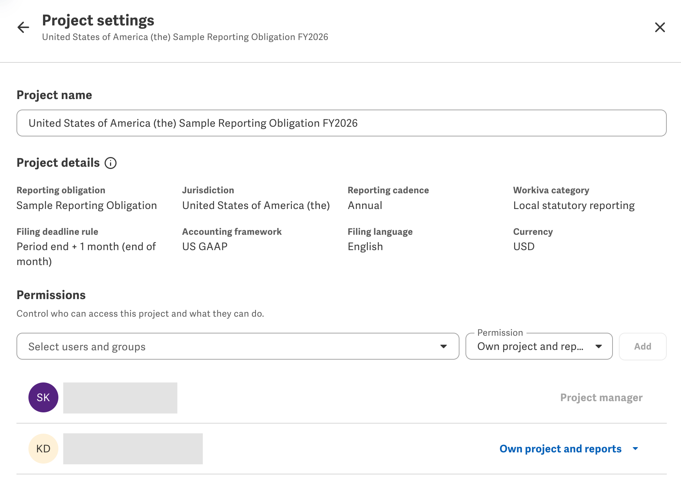Click the KD user avatar
The image size is (681, 492).
(x=43, y=449)
